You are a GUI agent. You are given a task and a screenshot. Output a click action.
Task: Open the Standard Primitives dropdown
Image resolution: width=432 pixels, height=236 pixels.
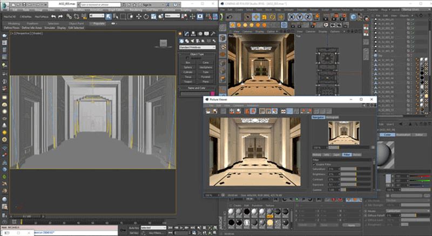click(197, 47)
